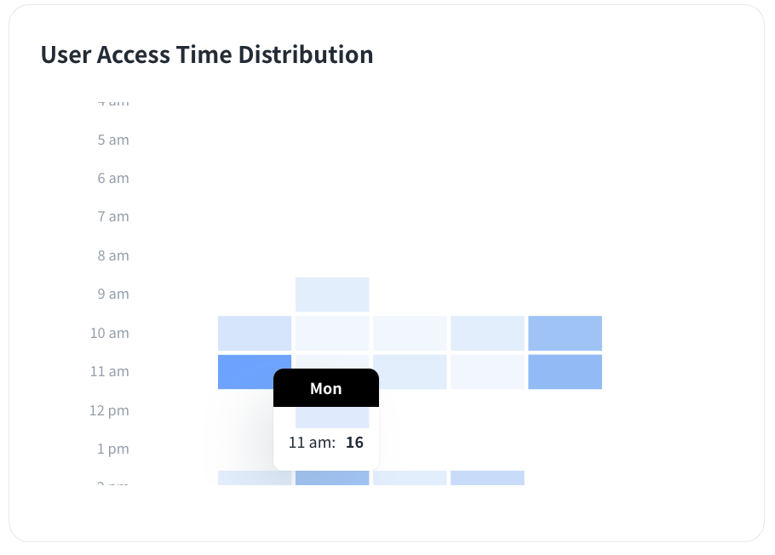
Task: Click the '12 pm' axis label
Action: (x=110, y=410)
